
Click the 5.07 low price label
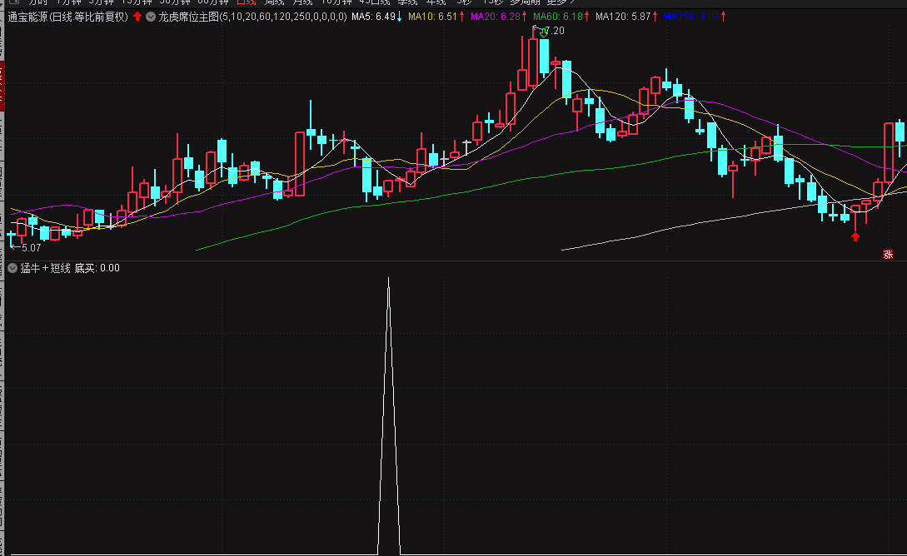click(x=32, y=248)
